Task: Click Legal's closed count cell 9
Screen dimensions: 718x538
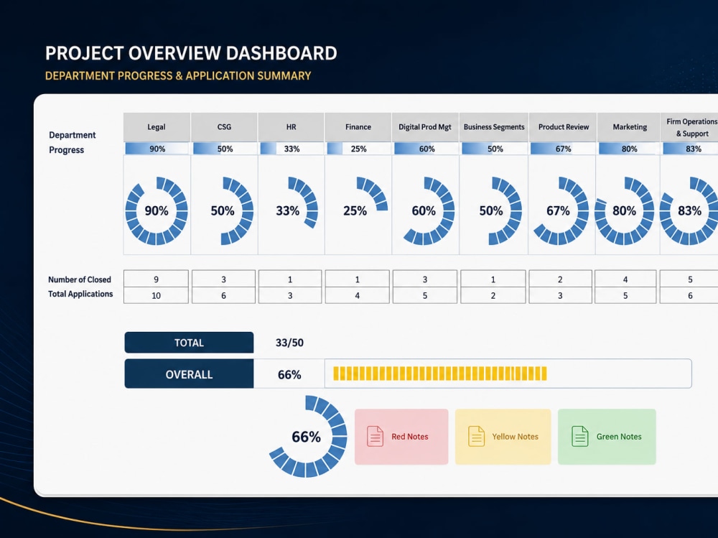Action: coord(156,279)
